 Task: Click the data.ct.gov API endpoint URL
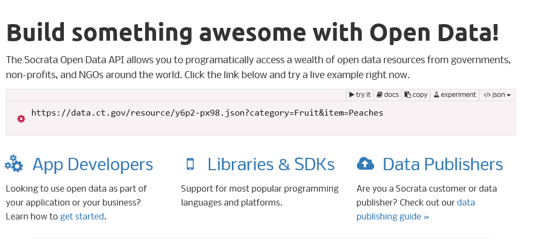tap(207, 113)
